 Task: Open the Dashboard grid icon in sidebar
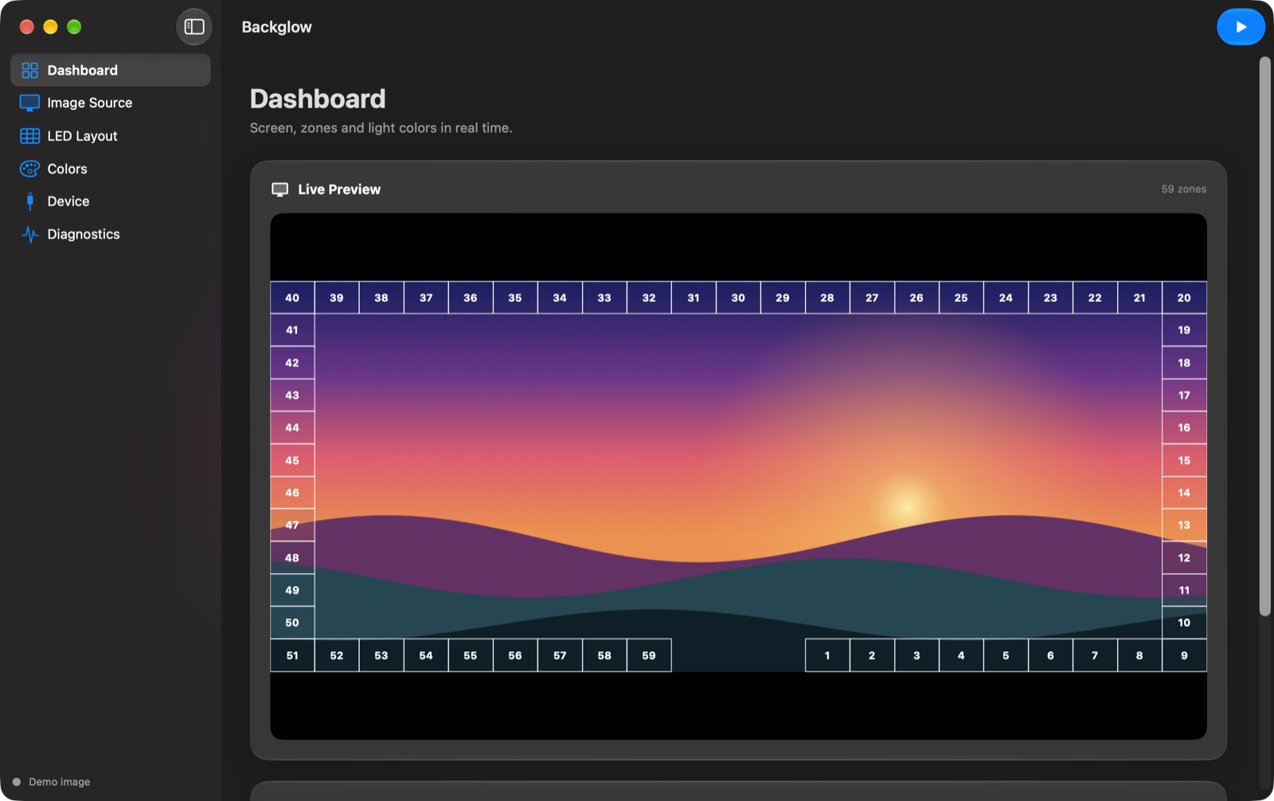click(29, 70)
